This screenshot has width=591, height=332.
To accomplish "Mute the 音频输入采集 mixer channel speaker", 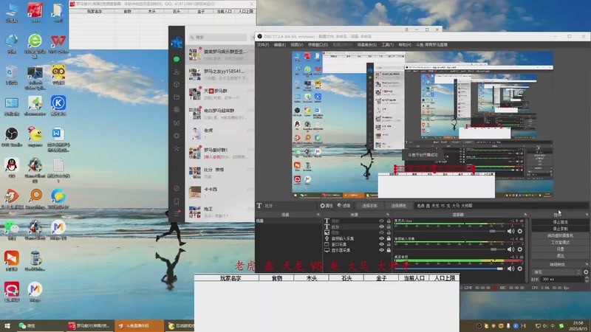I will 510,249.
